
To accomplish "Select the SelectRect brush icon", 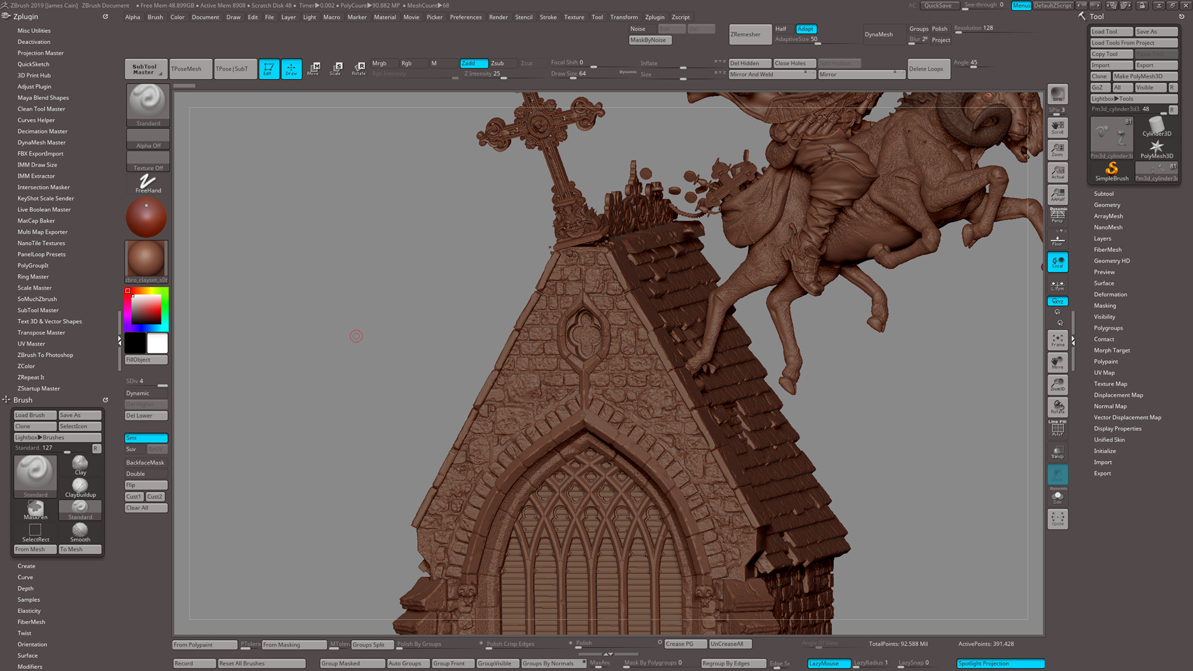I will (x=36, y=532).
